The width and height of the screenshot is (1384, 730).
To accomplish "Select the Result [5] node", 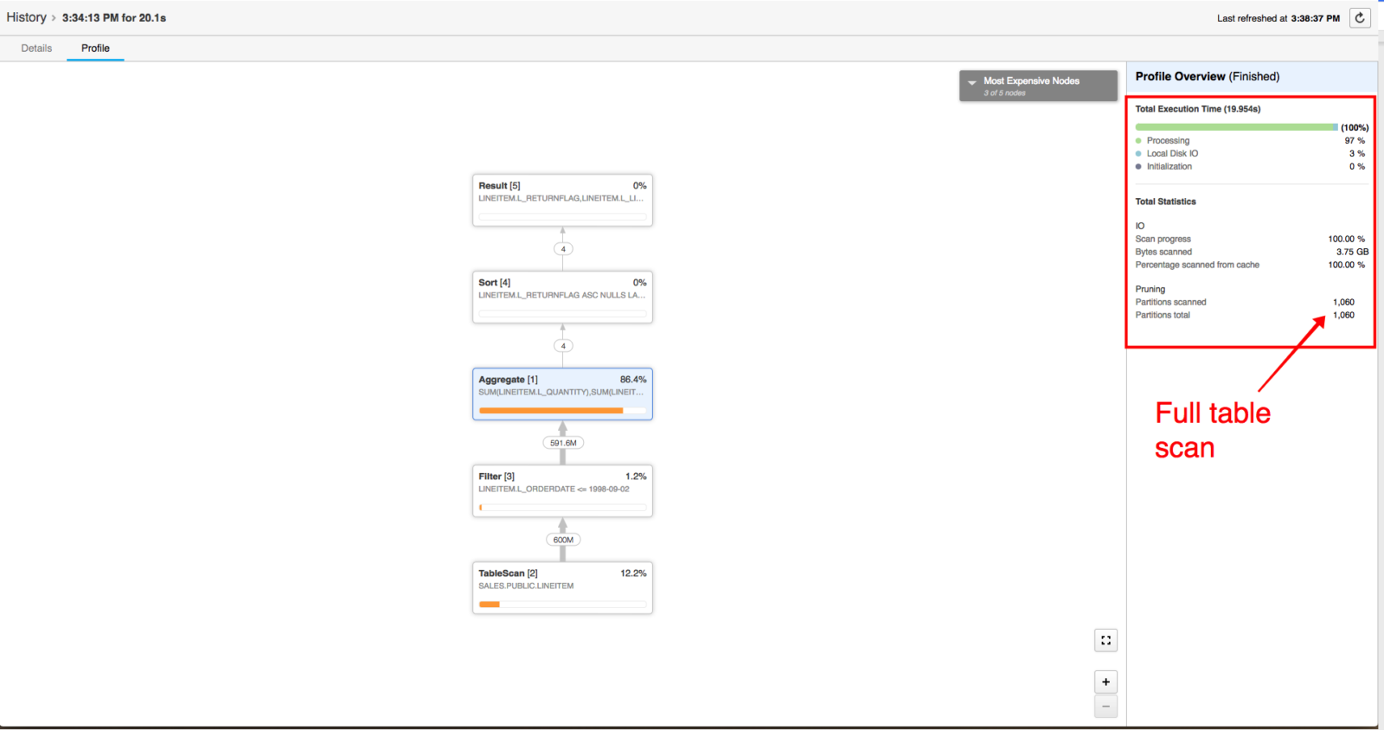I will (562, 200).
